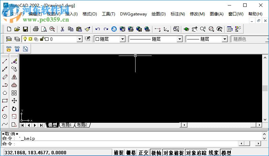Screen dimensions: 269x156
Task: Open 标注(N) menu
Action: click(178, 14)
